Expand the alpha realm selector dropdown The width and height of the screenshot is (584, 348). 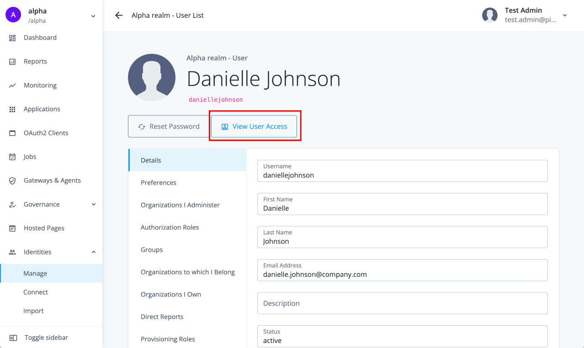tap(93, 16)
